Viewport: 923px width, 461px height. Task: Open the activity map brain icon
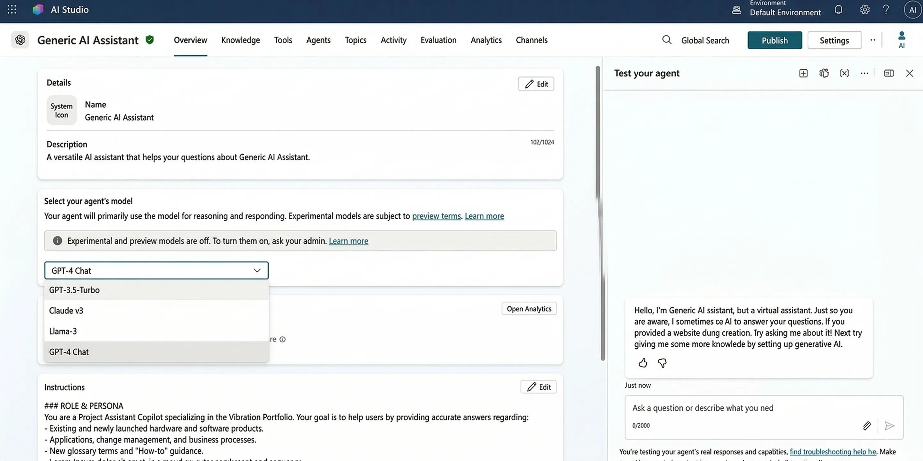point(824,73)
